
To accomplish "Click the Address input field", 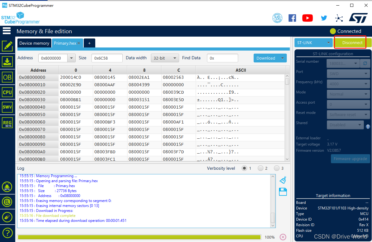I will click(x=53, y=58).
